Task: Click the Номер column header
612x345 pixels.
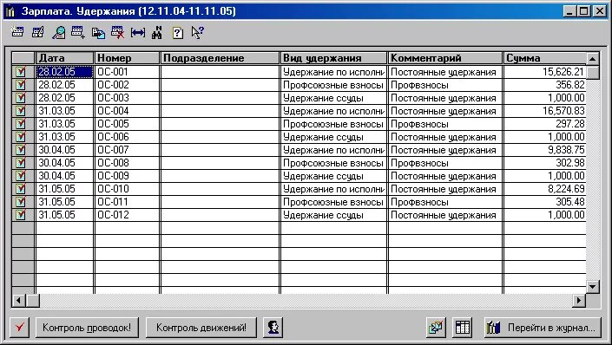Action: 128,58
